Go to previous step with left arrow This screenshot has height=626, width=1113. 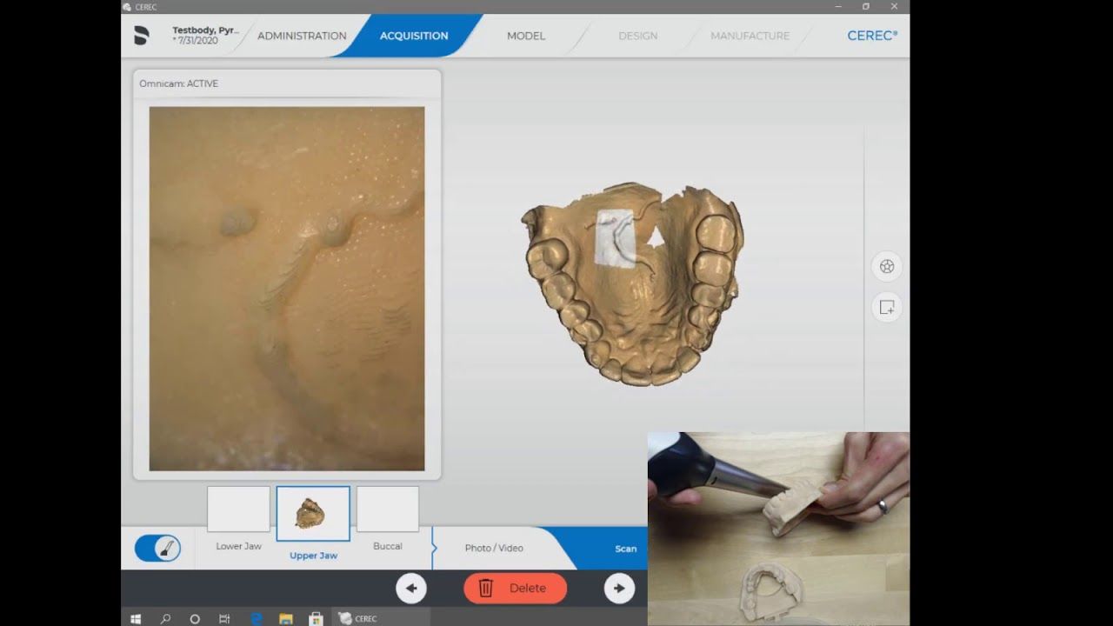pyautogui.click(x=411, y=589)
